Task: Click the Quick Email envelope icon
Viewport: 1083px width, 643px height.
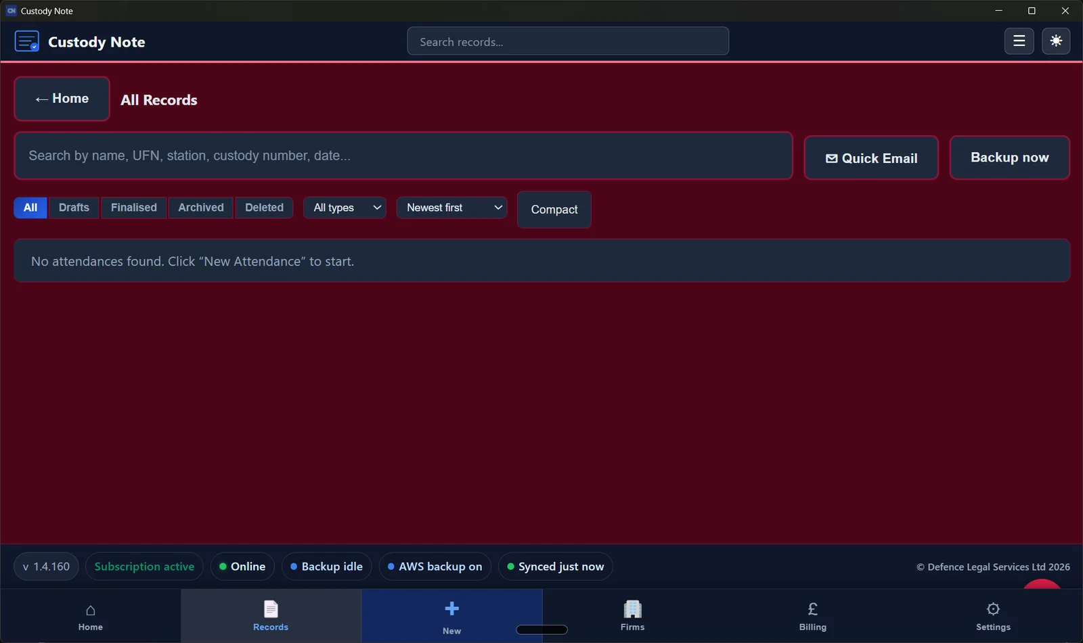Action: pos(832,158)
